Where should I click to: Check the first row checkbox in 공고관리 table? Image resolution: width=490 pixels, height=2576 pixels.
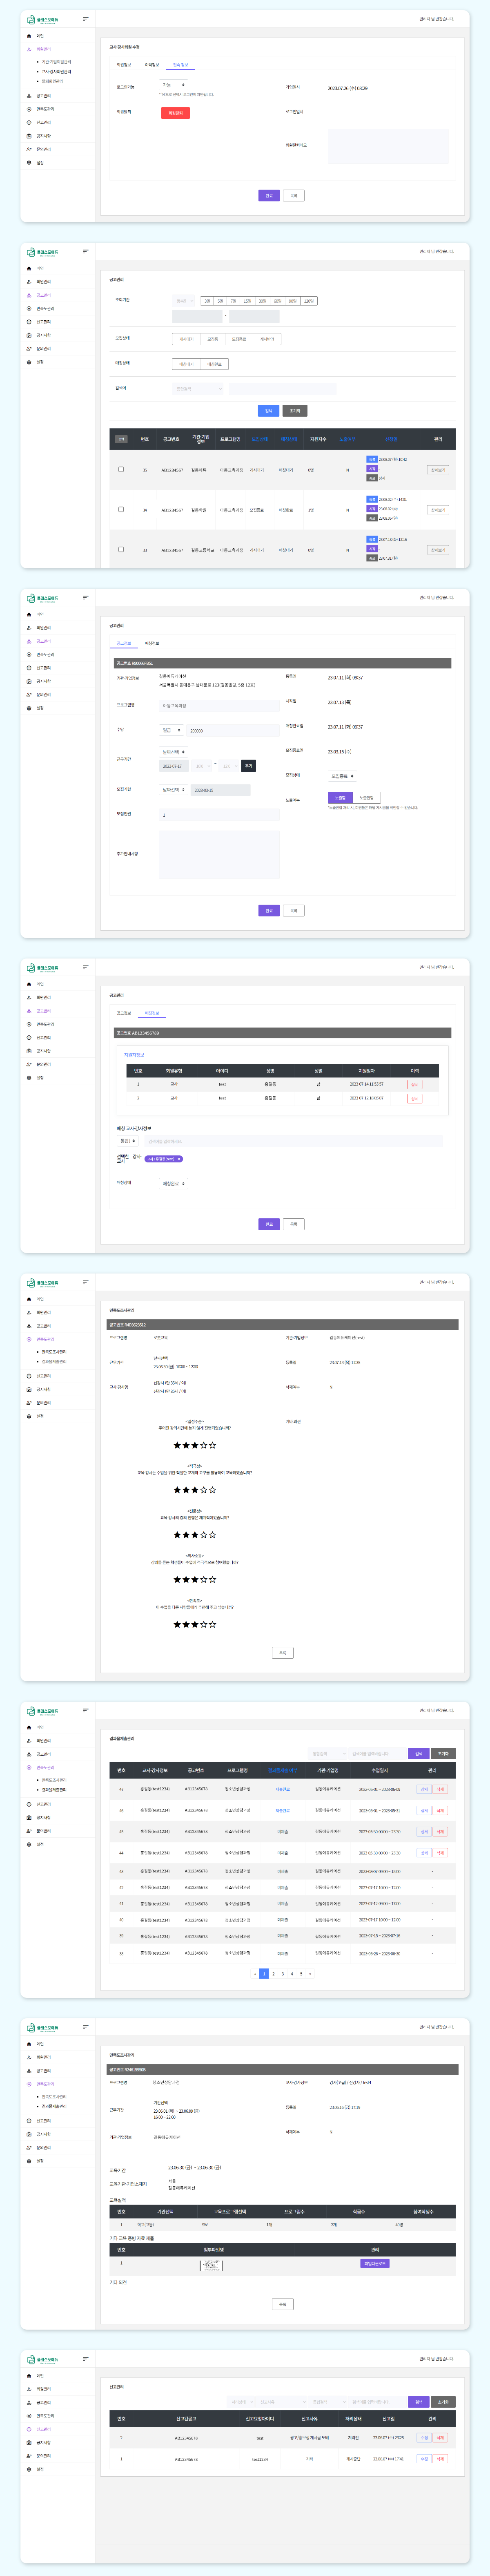coord(121,469)
